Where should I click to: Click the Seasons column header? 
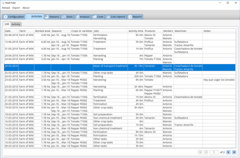pos(61,31)
